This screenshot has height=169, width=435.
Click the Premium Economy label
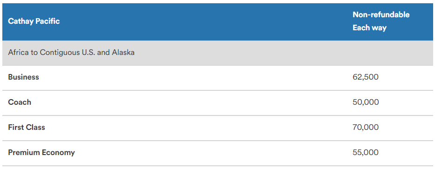coord(41,152)
